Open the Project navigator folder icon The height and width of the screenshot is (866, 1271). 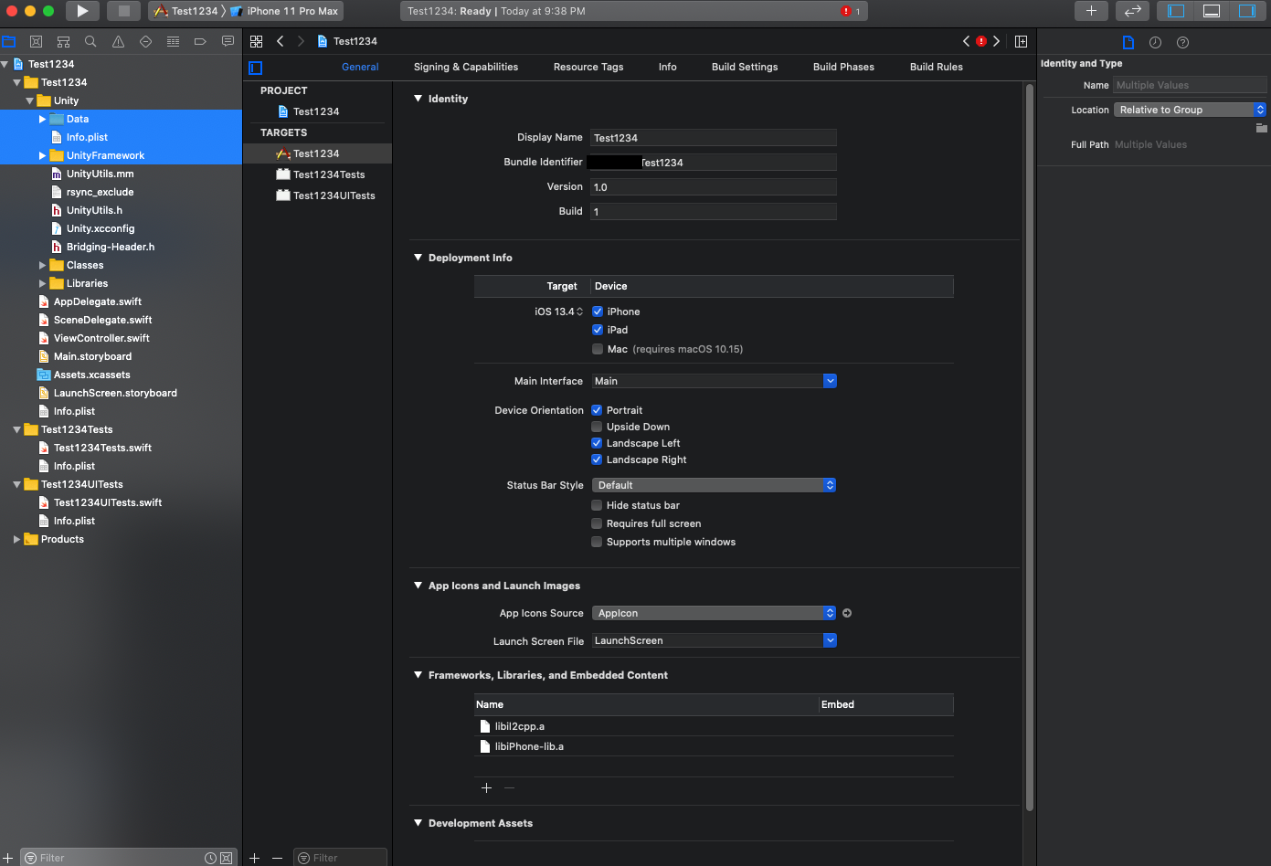(x=9, y=41)
